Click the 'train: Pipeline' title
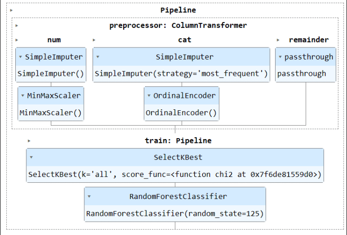 pos(178,141)
